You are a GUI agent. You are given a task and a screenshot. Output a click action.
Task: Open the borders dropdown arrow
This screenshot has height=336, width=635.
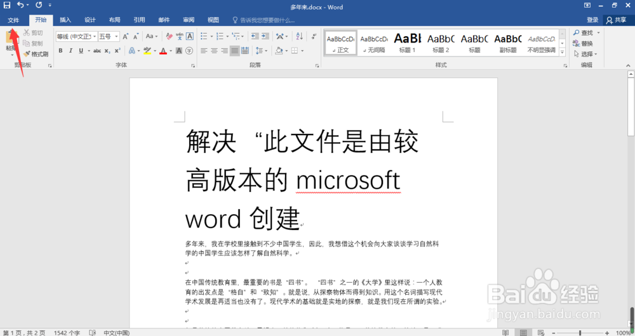pyautogui.click(x=302, y=51)
